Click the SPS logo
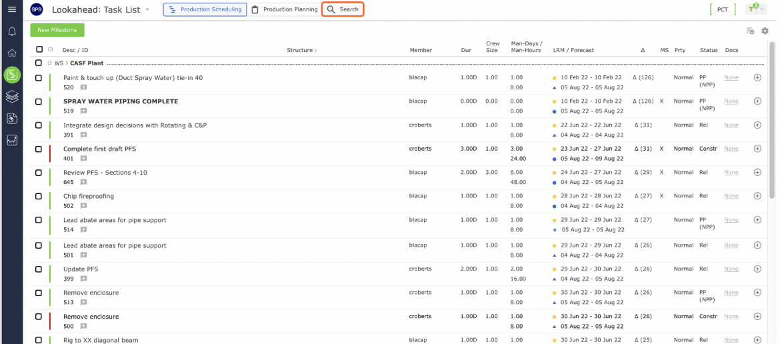The image size is (780, 344). point(36,9)
